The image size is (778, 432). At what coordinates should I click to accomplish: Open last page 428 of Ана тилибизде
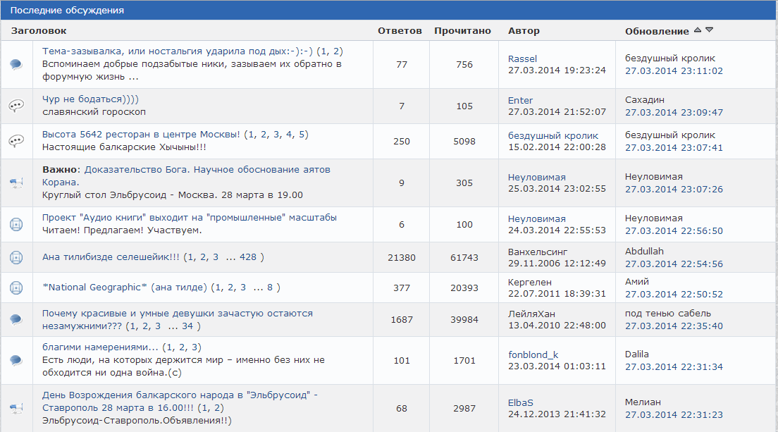click(x=248, y=258)
